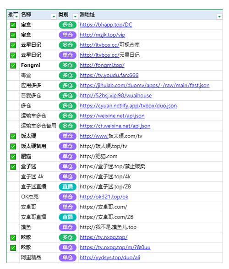The height and width of the screenshot is (269, 229).
Task: Open the cyuan.netlify.app duo.json link
Action: tap(128, 106)
